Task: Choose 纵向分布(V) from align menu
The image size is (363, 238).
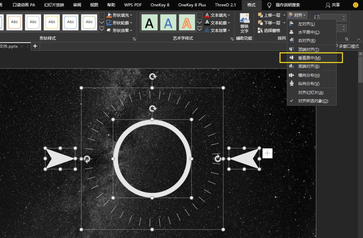Action: point(312,84)
